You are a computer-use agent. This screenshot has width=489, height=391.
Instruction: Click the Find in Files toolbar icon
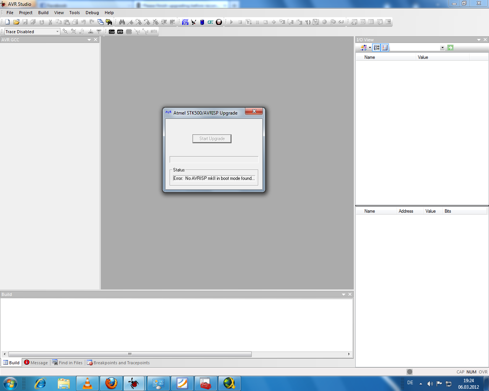[x=109, y=22]
